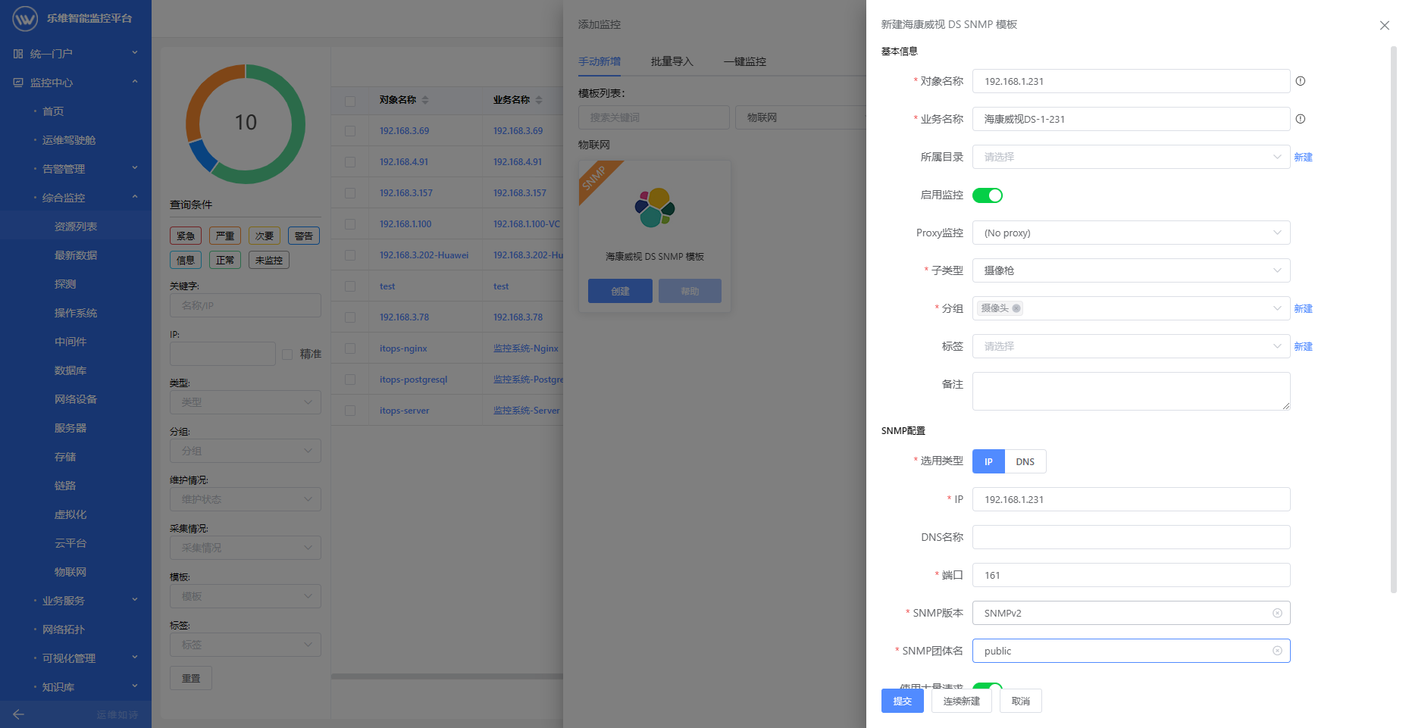The image size is (1412, 728).
Task: Click the 备注 text area
Action: 1131,391
